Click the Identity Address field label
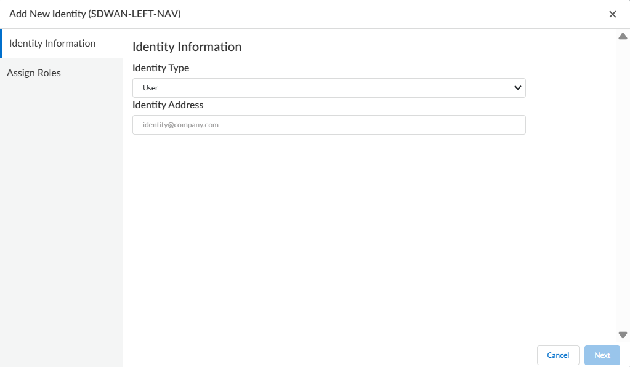Image resolution: width=630 pixels, height=367 pixels. coord(168,105)
